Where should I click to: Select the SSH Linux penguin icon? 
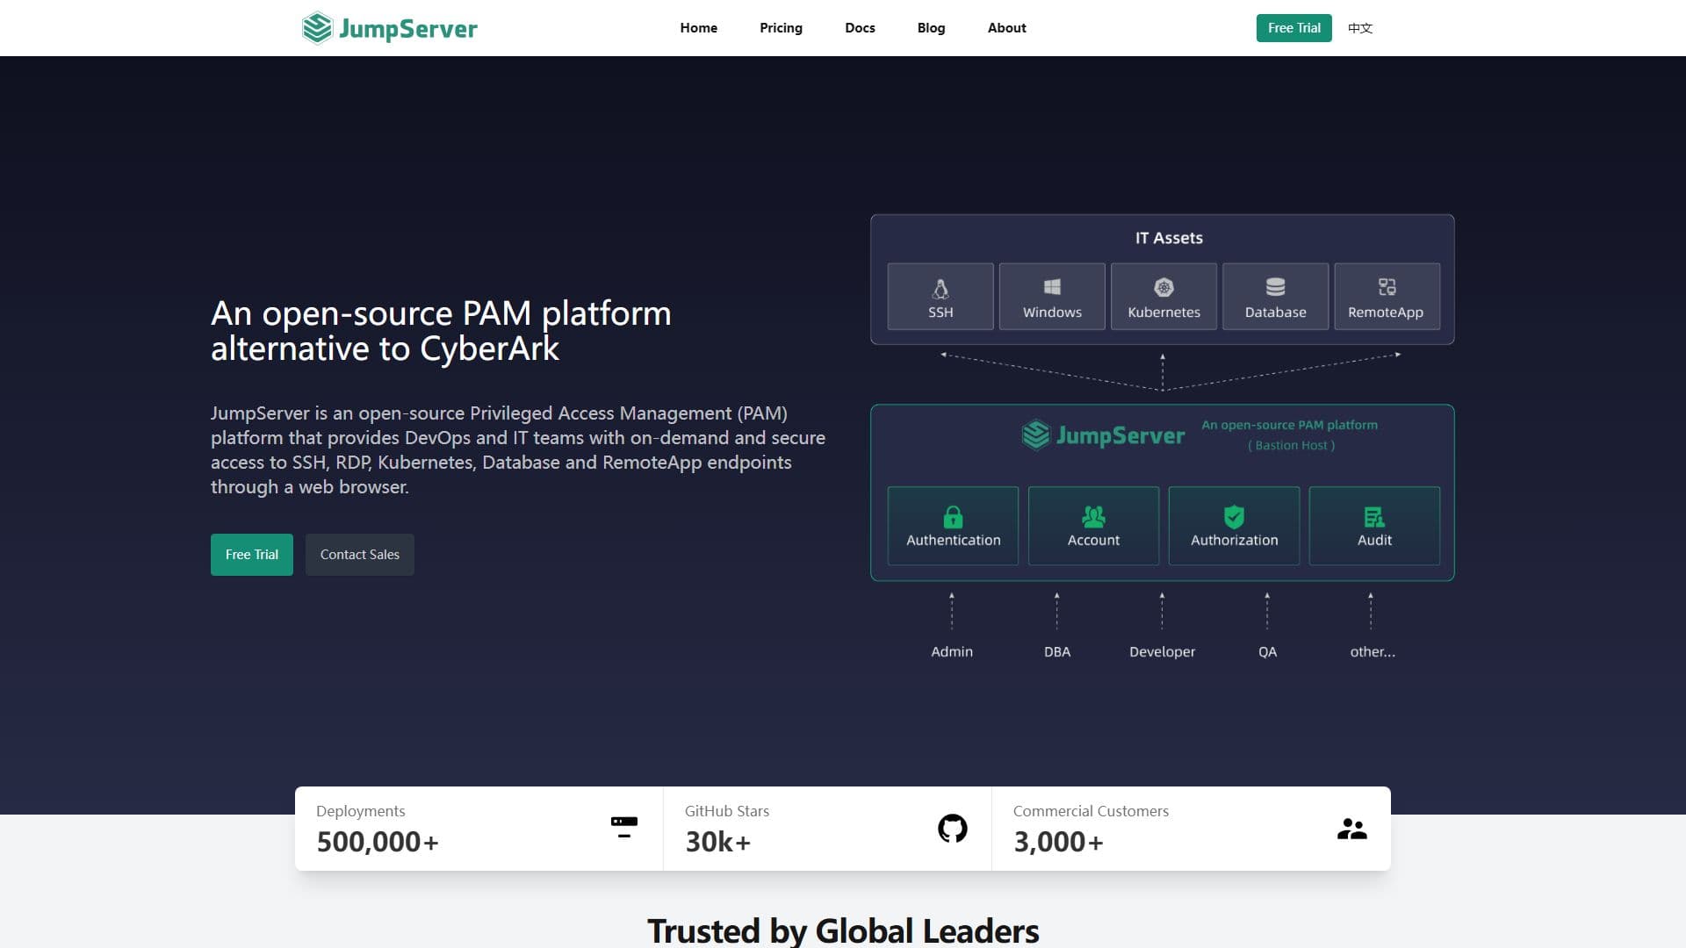[940, 288]
